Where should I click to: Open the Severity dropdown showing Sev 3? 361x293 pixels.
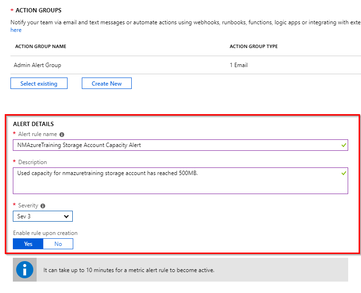[43, 216]
